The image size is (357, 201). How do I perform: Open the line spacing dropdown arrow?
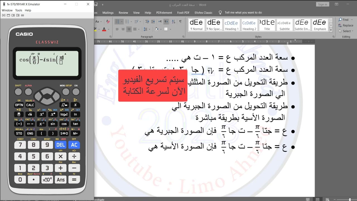pos(149,29)
